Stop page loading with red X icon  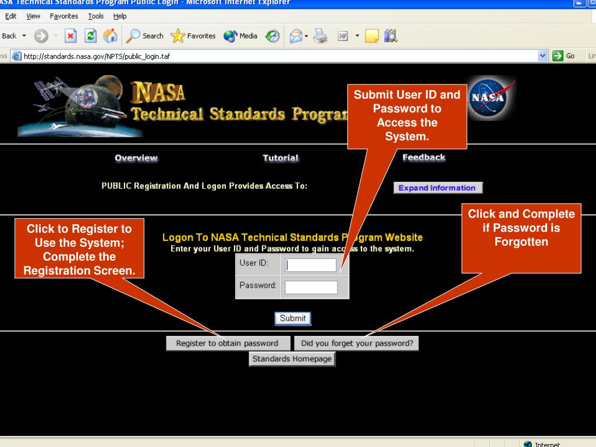tap(70, 36)
